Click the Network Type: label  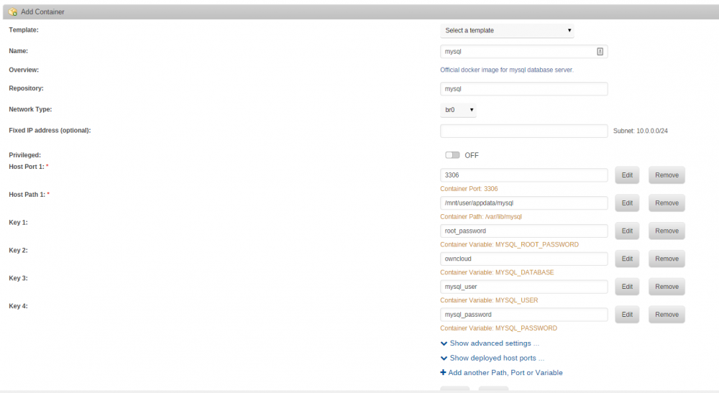pos(30,109)
